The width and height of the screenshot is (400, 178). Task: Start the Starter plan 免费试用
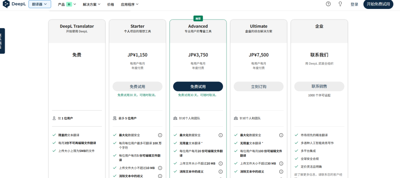click(x=137, y=86)
